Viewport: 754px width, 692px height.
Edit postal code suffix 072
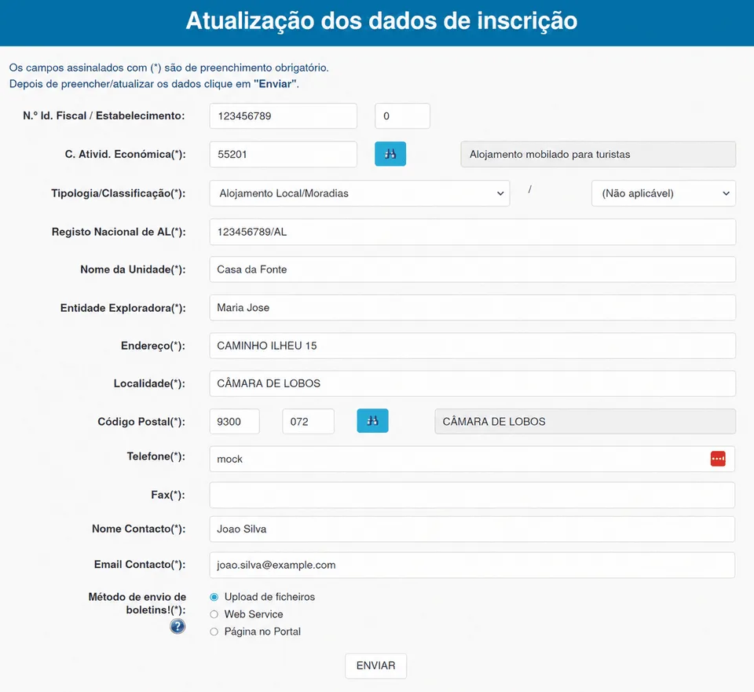[x=308, y=421]
